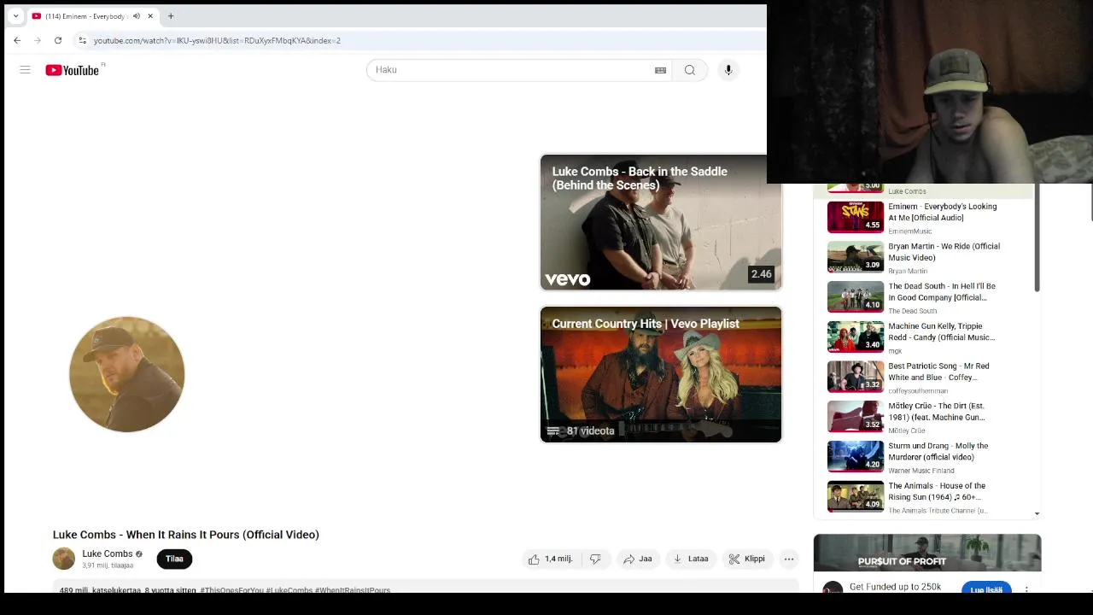Click the video title When It Rains It Pours
1093x615 pixels.
[x=186, y=535]
